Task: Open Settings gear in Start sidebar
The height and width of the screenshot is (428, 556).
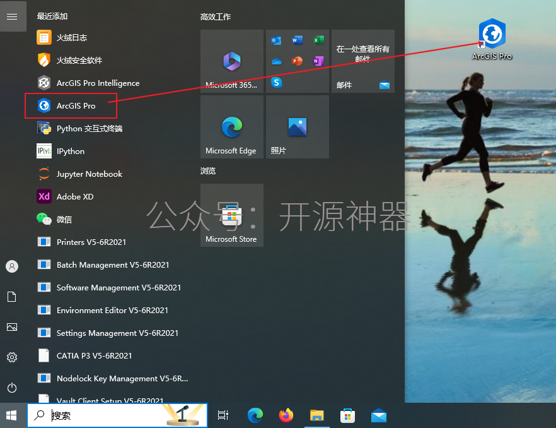Action: pos(12,357)
